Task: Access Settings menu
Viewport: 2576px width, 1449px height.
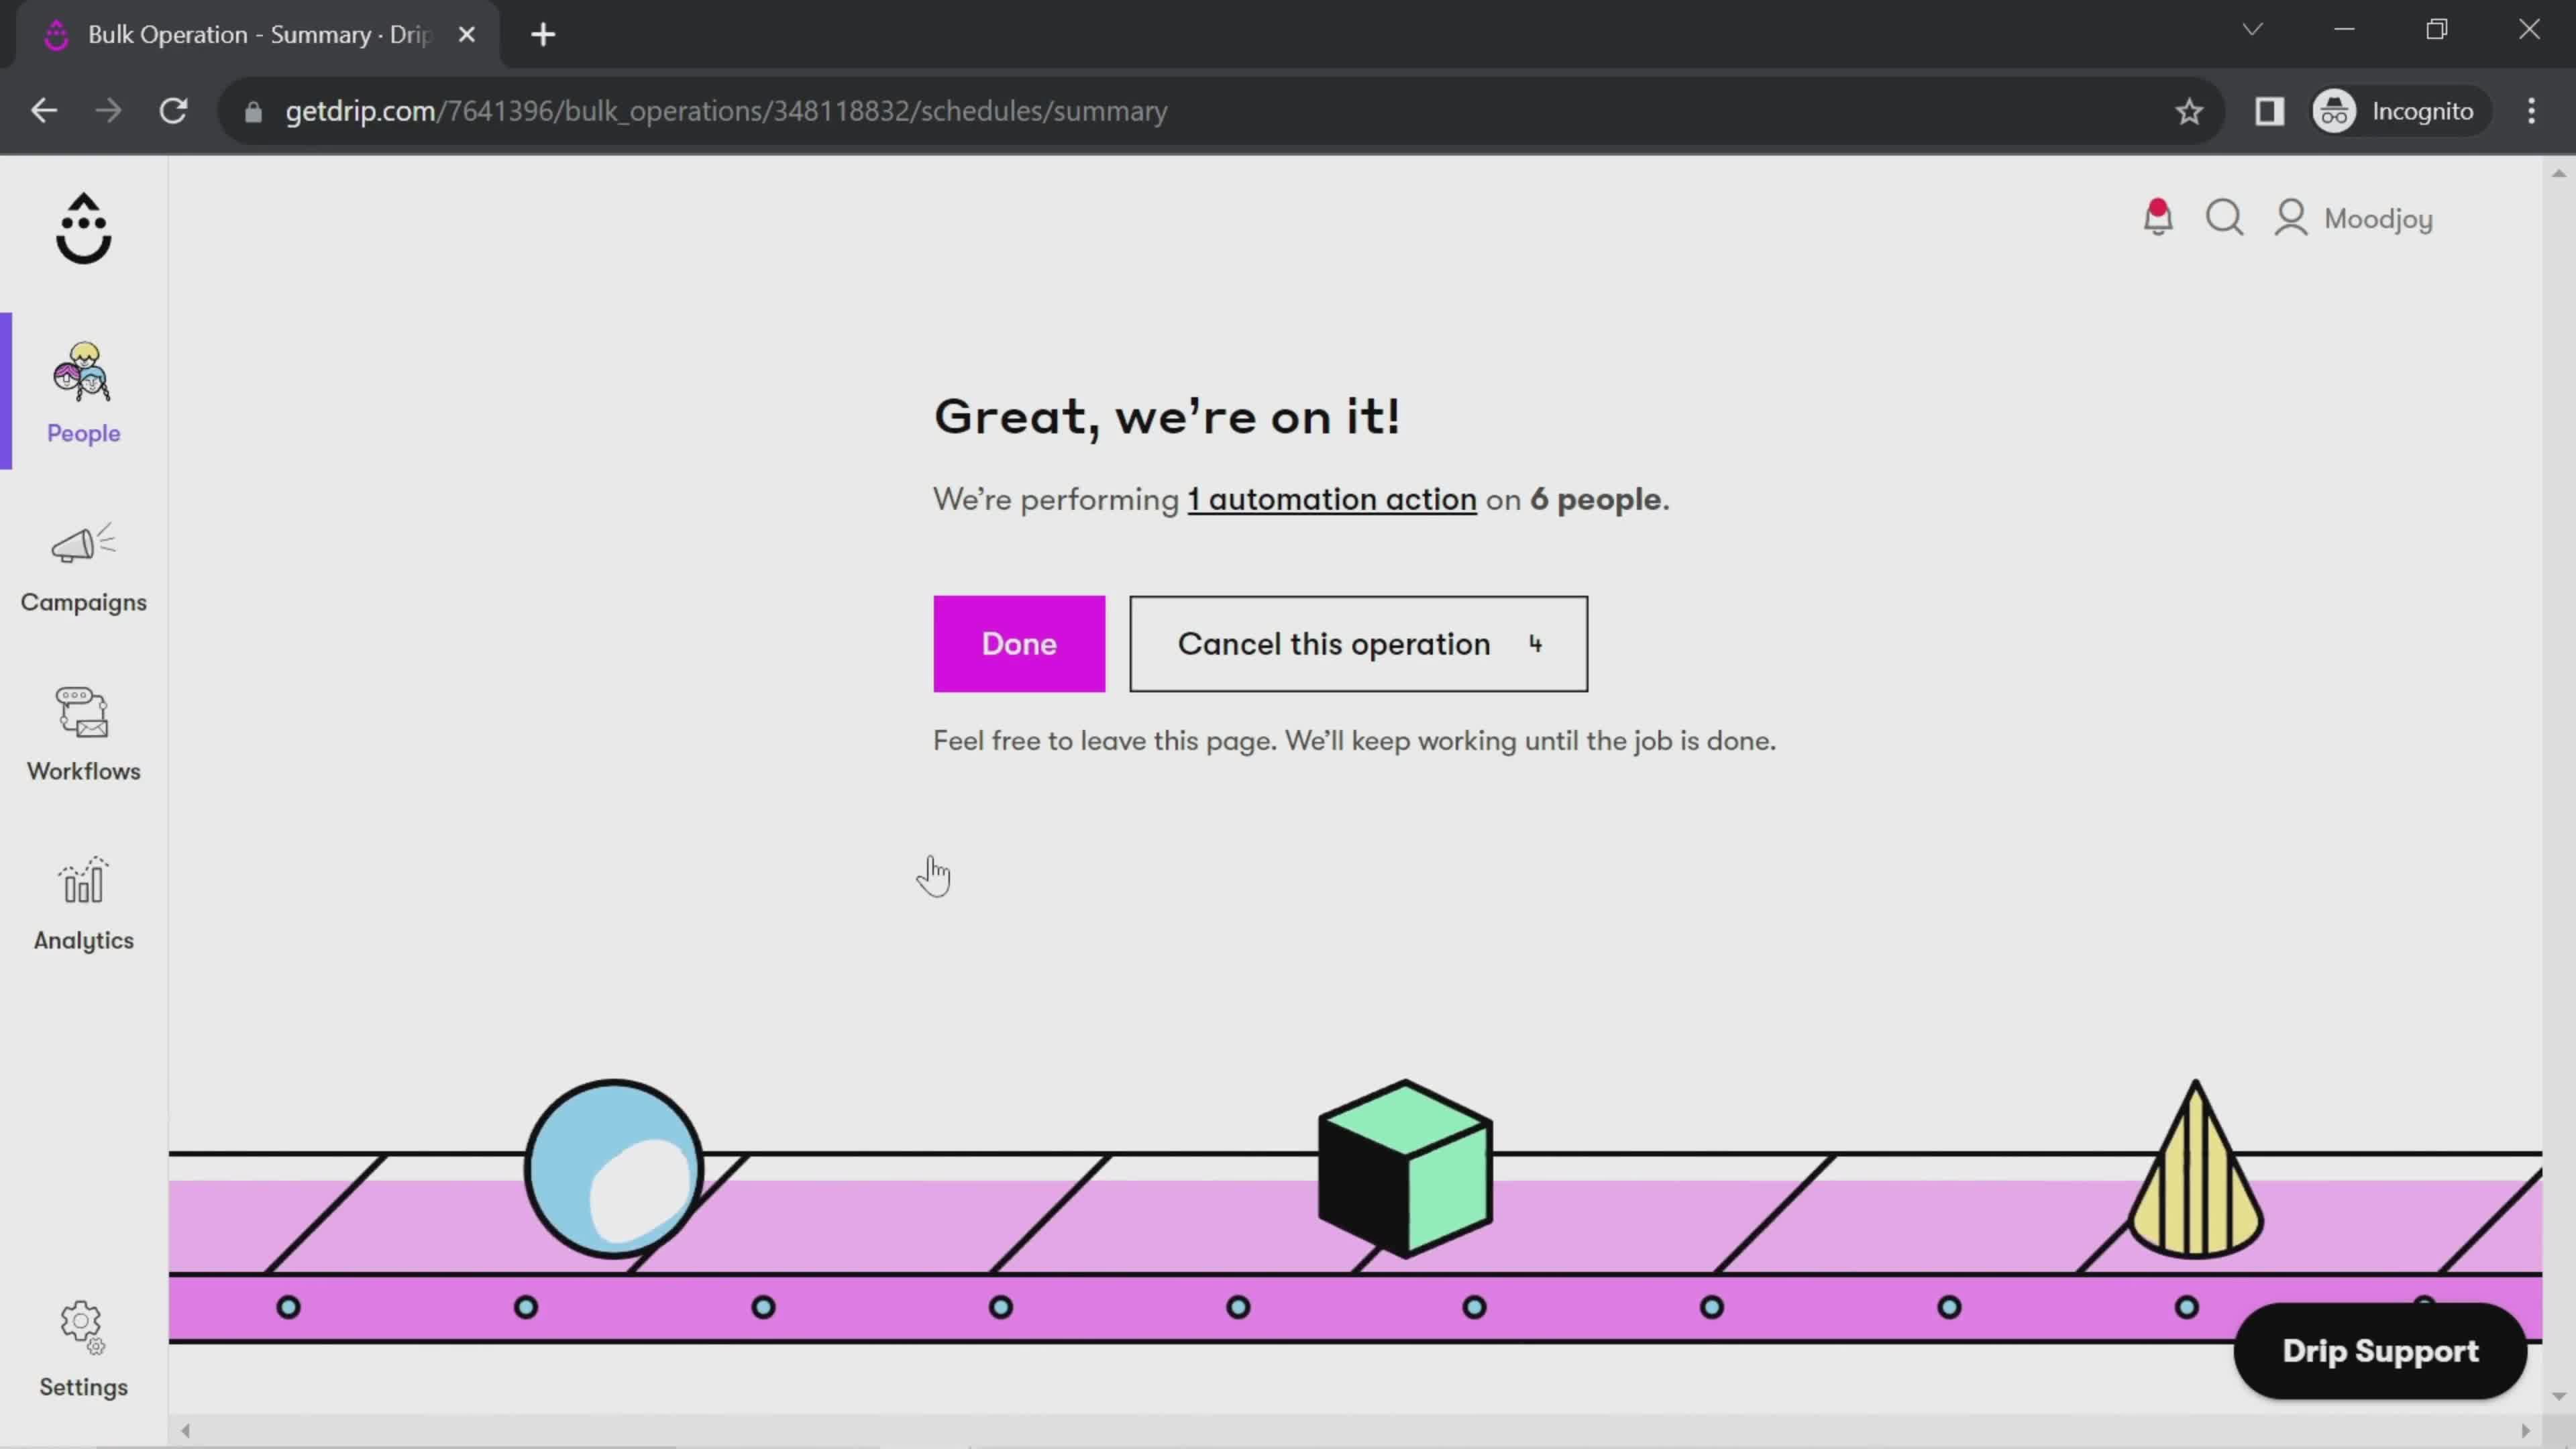Action: 83,1350
